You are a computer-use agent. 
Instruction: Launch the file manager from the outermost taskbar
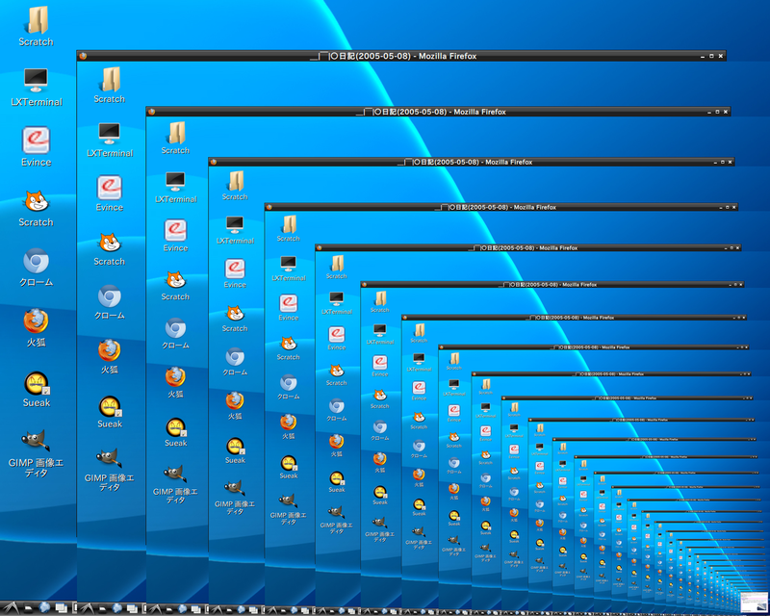pos(28,608)
